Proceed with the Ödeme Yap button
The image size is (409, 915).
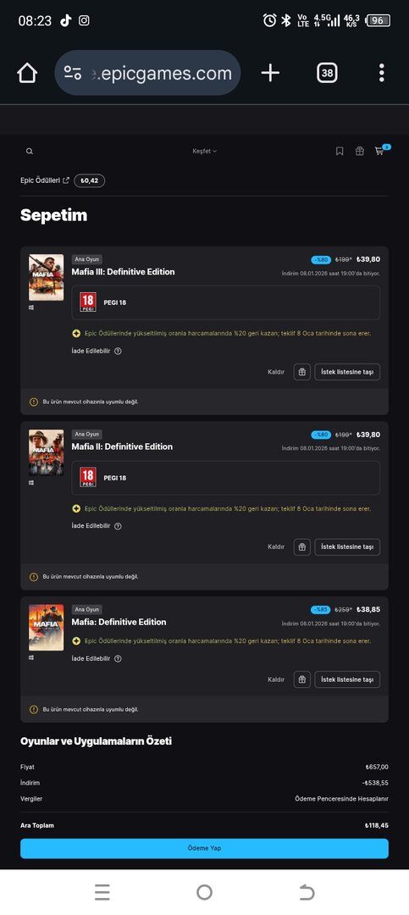click(204, 848)
